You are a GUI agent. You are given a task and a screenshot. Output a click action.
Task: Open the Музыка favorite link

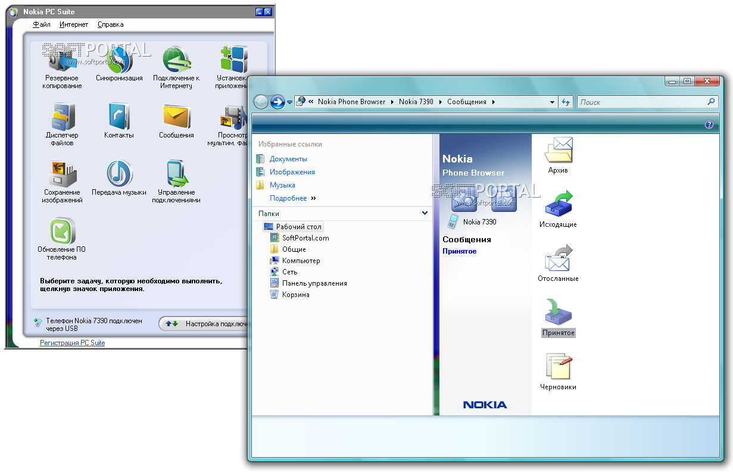282,185
